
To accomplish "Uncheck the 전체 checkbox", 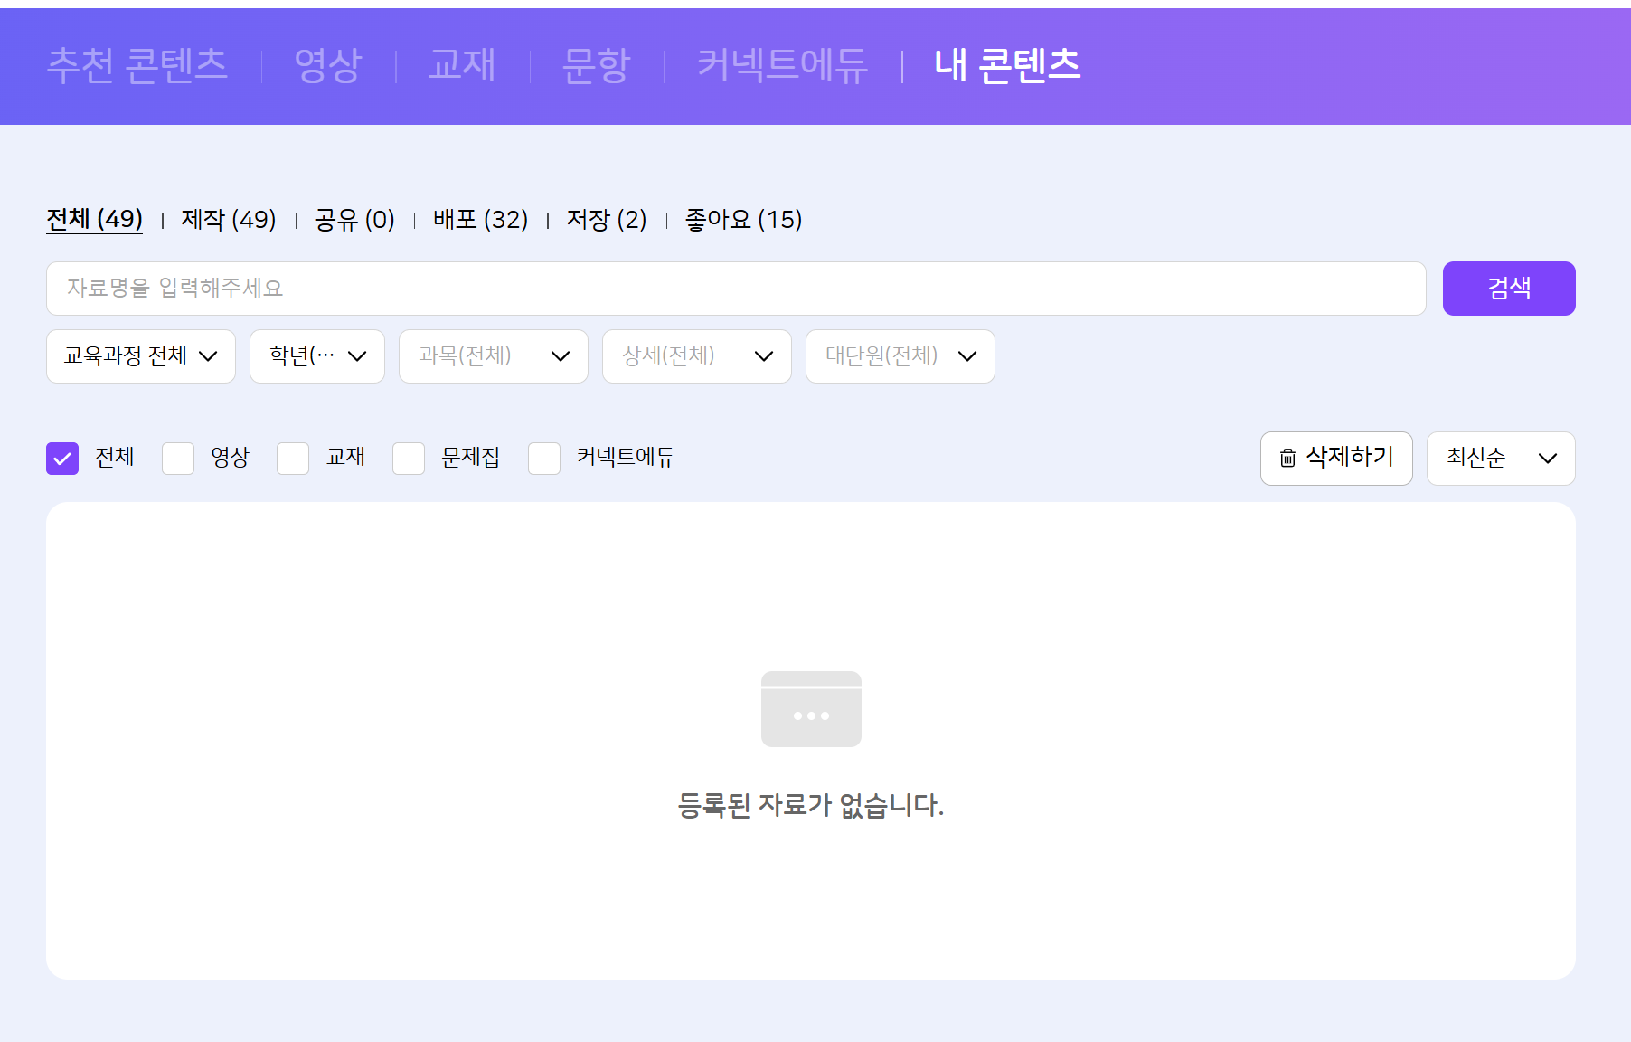I will click(62, 459).
